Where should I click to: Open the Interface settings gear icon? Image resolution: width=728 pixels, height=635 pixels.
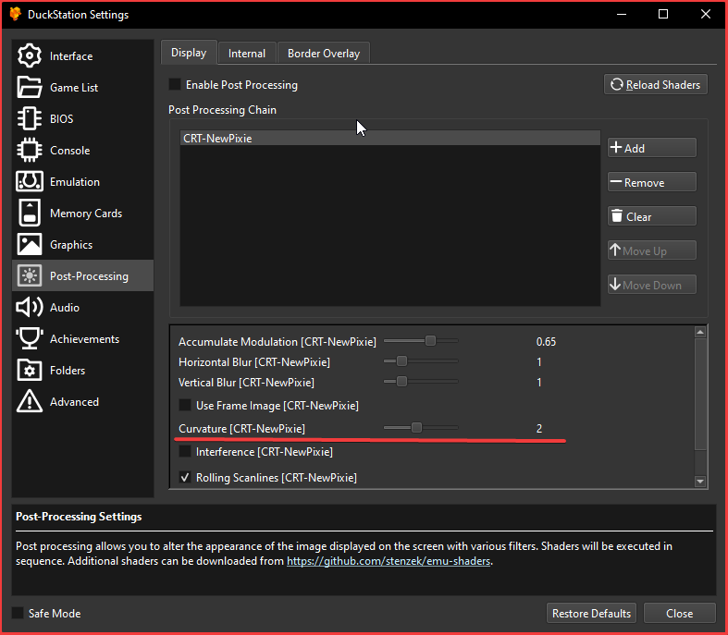click(x=30, y=56)
